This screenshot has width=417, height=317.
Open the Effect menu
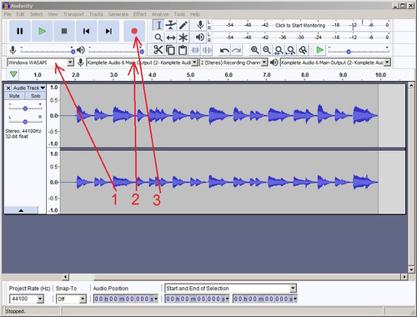(x=140, y=14)
